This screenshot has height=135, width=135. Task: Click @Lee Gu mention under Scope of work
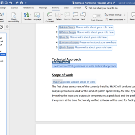(58, 82)
